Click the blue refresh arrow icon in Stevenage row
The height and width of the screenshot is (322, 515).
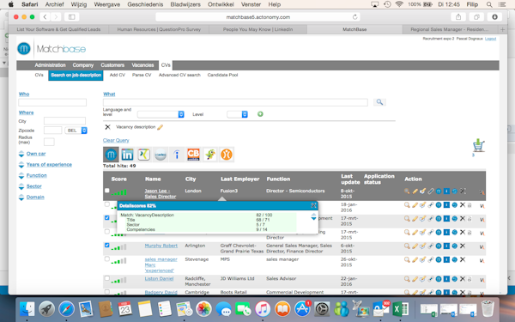click(x=455, y=259)
